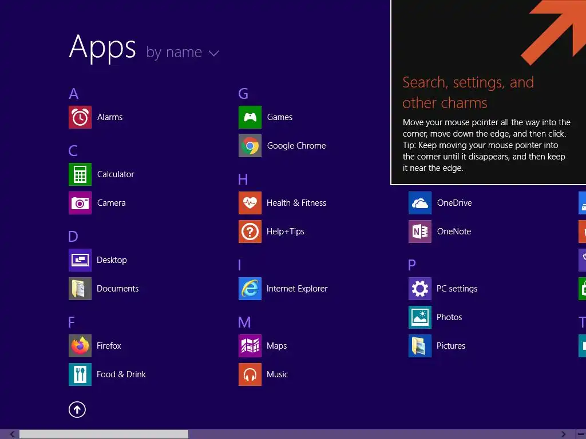This screenshot has width=586, height=439.
Task: Open PC settings gear icon
Action: pos(420,289)
